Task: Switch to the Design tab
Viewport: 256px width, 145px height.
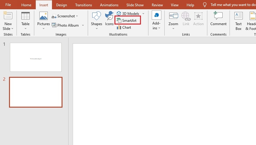Action: (x=62, y=5)
